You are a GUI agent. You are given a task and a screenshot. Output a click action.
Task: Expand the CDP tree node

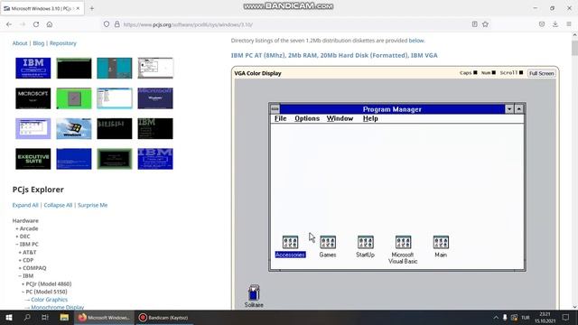(x=26, y=260)
